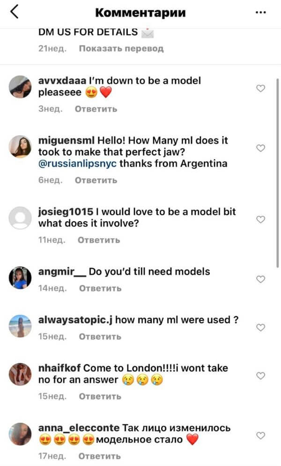Image resolution: width=281 pixels, height=466 pixels.
Task: Heart anna_elecconte's comment
Action: 261,436
